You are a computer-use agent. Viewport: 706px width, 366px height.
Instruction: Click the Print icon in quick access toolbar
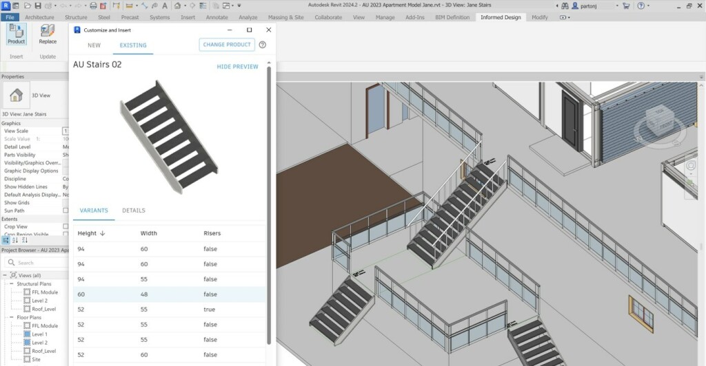(93, 6)
